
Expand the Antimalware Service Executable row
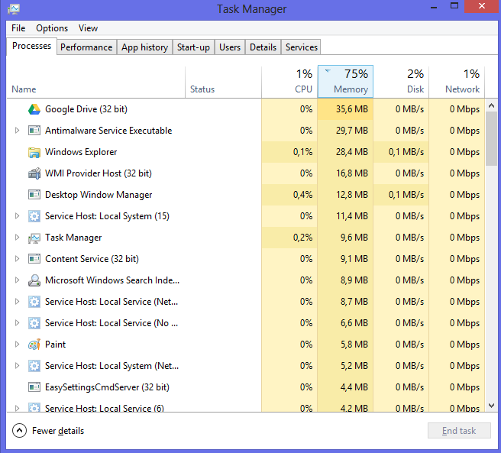pyautogui.click(x=18, y=131)
